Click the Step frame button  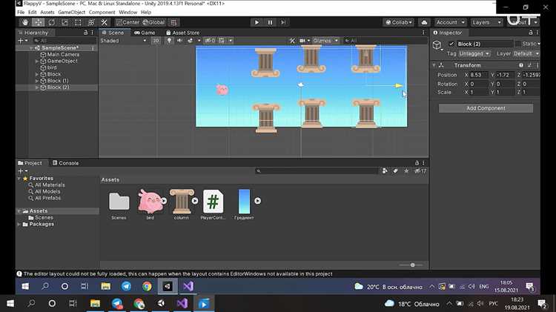click(x=283, y=22)
